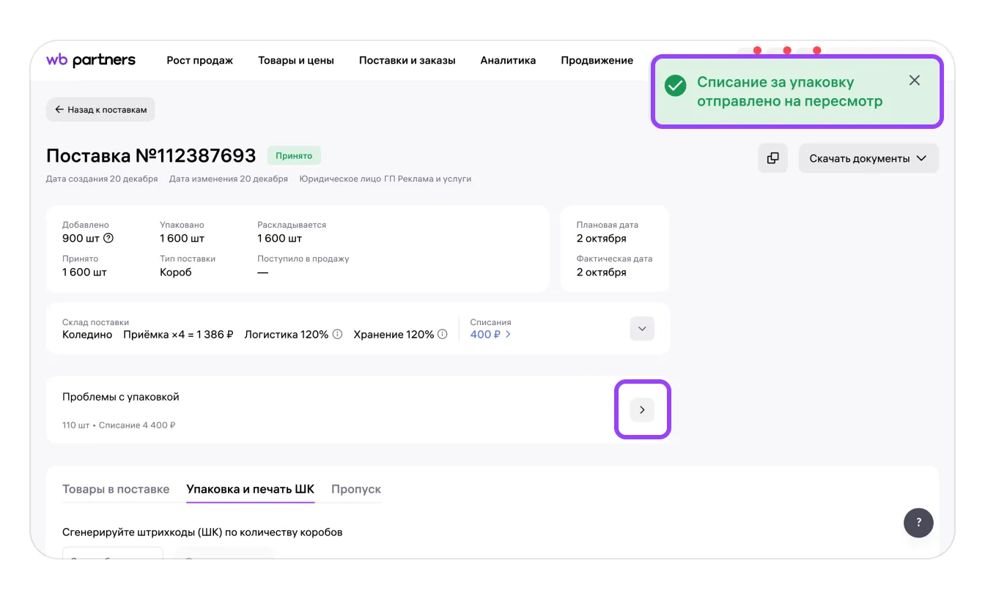Click the info icon next to Хранение 120%
985x599 pixels.
click(x=443, y=335)
